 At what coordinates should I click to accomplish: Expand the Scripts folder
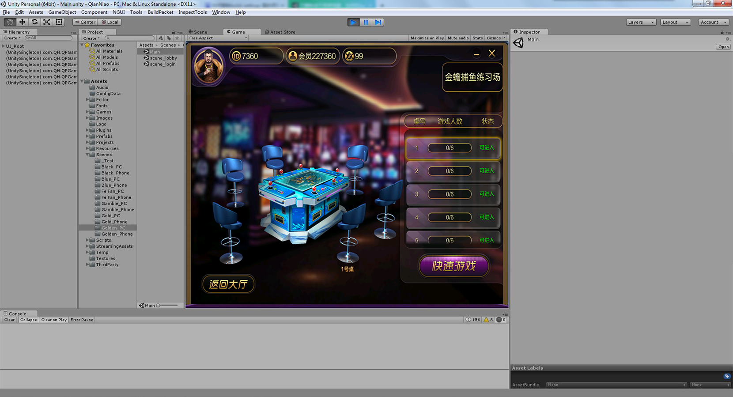[87, 240]
